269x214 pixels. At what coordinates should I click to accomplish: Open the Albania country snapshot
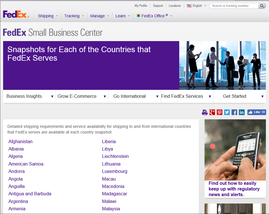[x=16, y=149]
